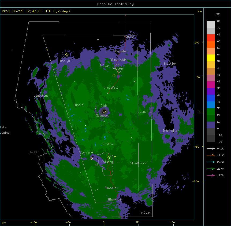Click the Blackfalds label
Image resolution: width=231 pixels, height=226 pixels.
click(118, 60)
